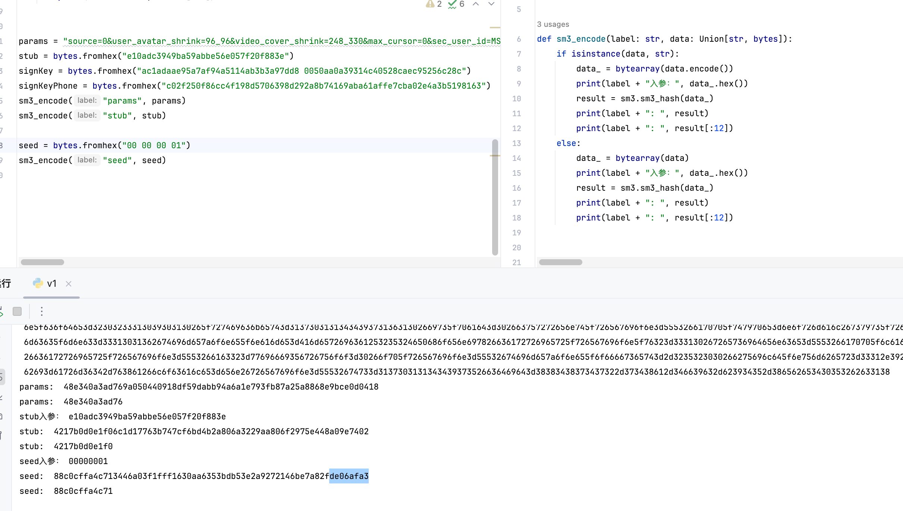Toggle soft-wrap in the console sidebar
Image resolution: width=903 pixels, height=511 pixels.
tap(1, 377)
